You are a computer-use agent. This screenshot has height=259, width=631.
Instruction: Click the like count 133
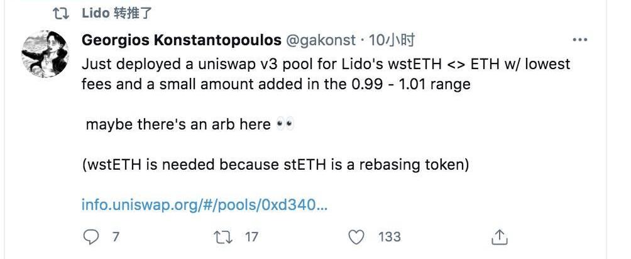click(390, 237)
